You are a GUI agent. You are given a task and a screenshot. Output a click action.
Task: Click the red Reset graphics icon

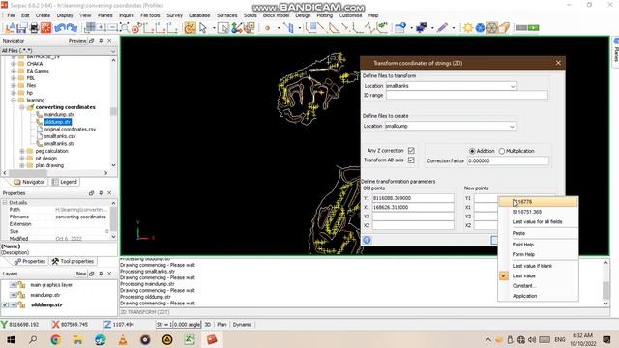tap(46, 28)
